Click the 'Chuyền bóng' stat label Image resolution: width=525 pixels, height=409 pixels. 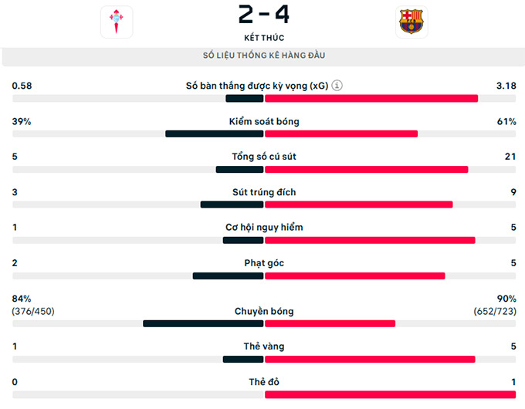[x=264, y=311]
